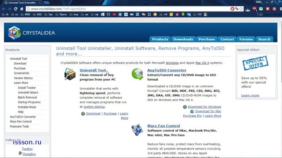The width and height of the screenshot is (282, 158).
Task: Click the translate icon in address bar
Action: click(x=237, y=9)
